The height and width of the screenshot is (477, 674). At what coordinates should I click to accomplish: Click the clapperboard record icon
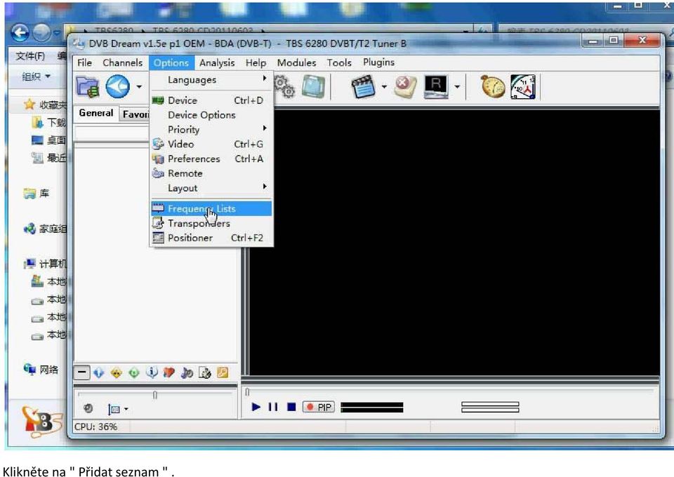pos(363,87)
